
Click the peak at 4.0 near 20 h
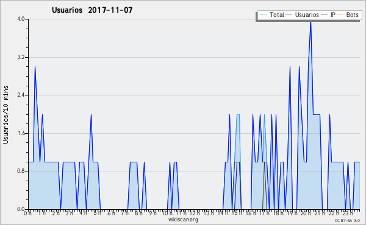pos(310,22)
